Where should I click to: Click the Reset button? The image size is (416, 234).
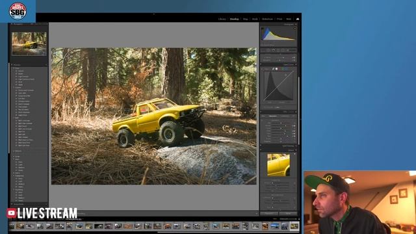point(288,213)
